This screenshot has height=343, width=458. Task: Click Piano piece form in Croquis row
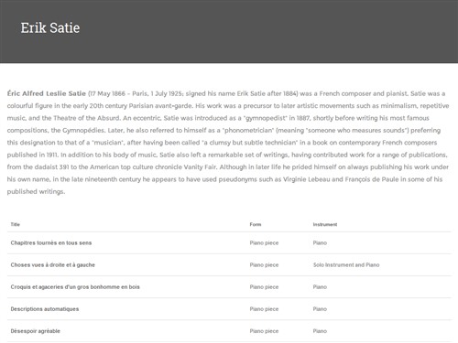(x=264, y=287)
